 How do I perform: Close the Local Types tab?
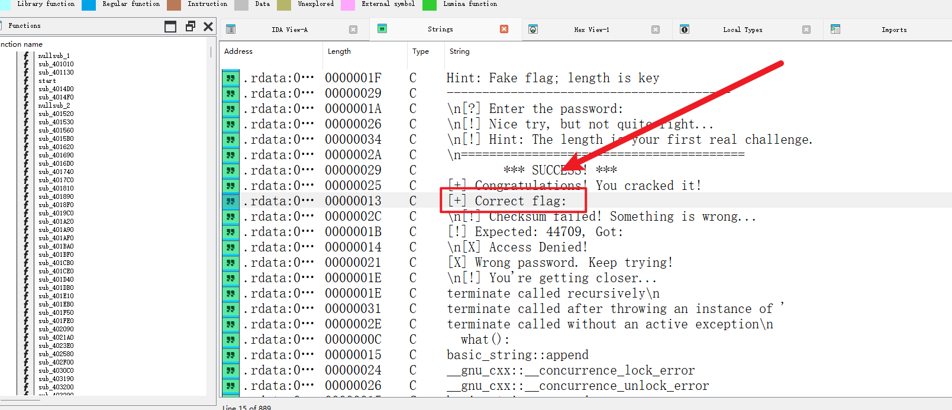coord(806,30)
